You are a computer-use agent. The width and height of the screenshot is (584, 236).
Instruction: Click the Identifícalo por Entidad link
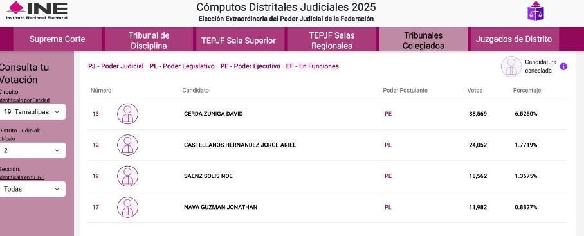pos(24,100)
